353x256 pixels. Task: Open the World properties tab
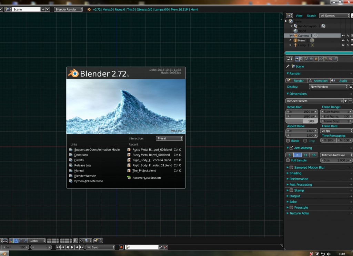(x=311, y=59)
